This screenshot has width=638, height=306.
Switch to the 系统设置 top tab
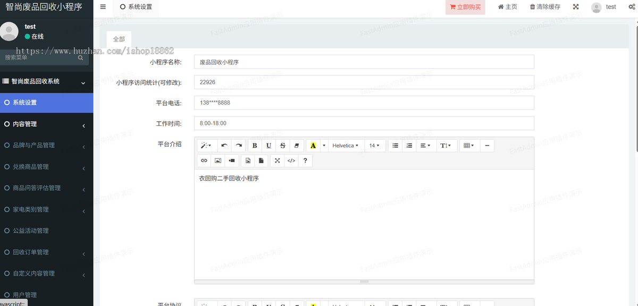[136, 7]
